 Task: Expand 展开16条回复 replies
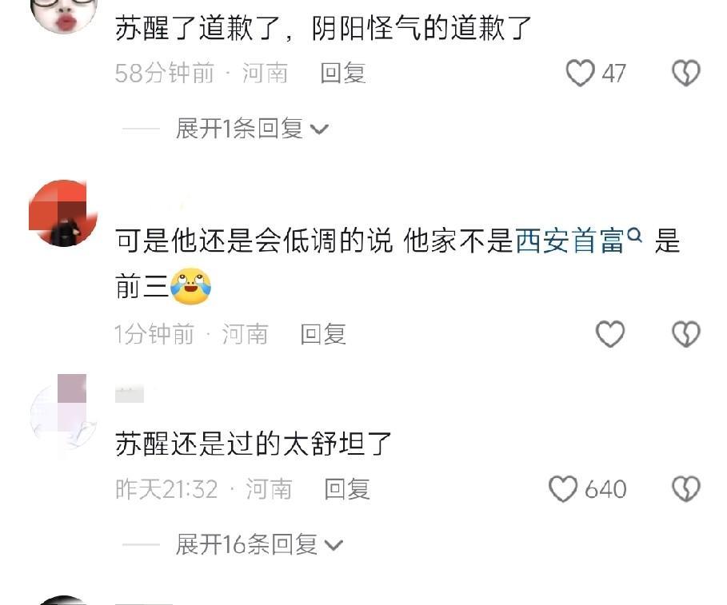click(258, 543)
